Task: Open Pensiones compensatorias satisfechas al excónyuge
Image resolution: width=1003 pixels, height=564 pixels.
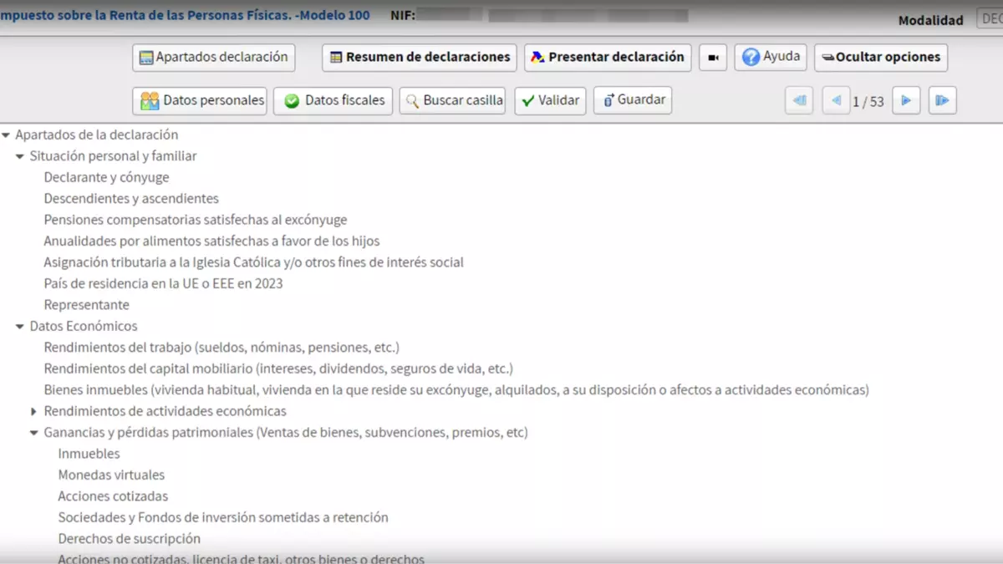Action: (196, 220)
